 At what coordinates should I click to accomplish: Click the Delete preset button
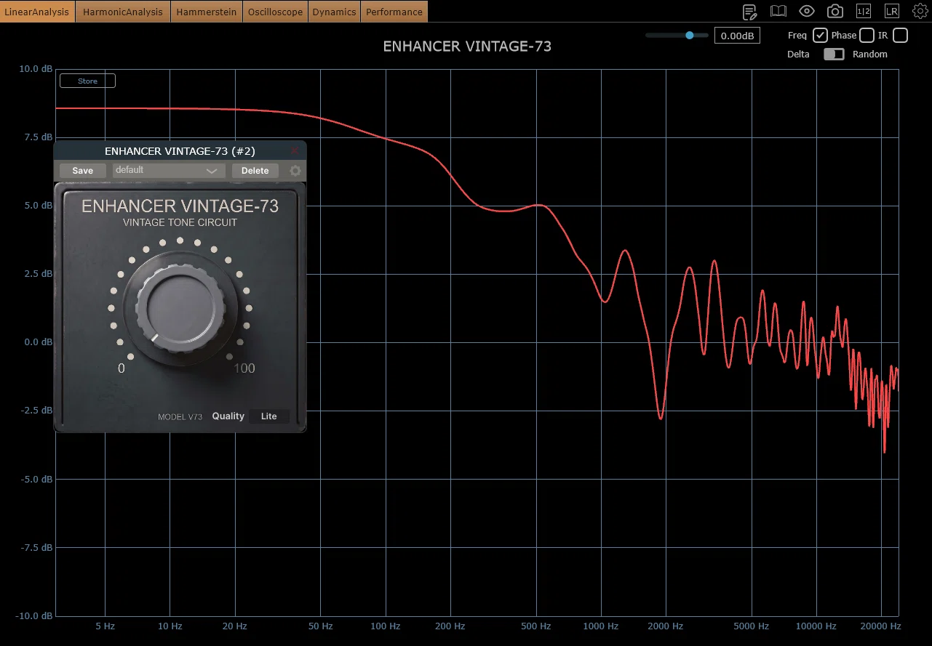click(x=255, y=171)
